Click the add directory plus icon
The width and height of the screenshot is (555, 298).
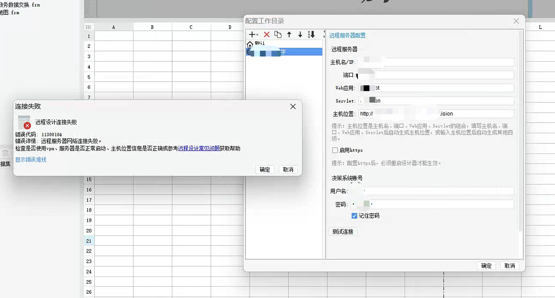point(252,35)
